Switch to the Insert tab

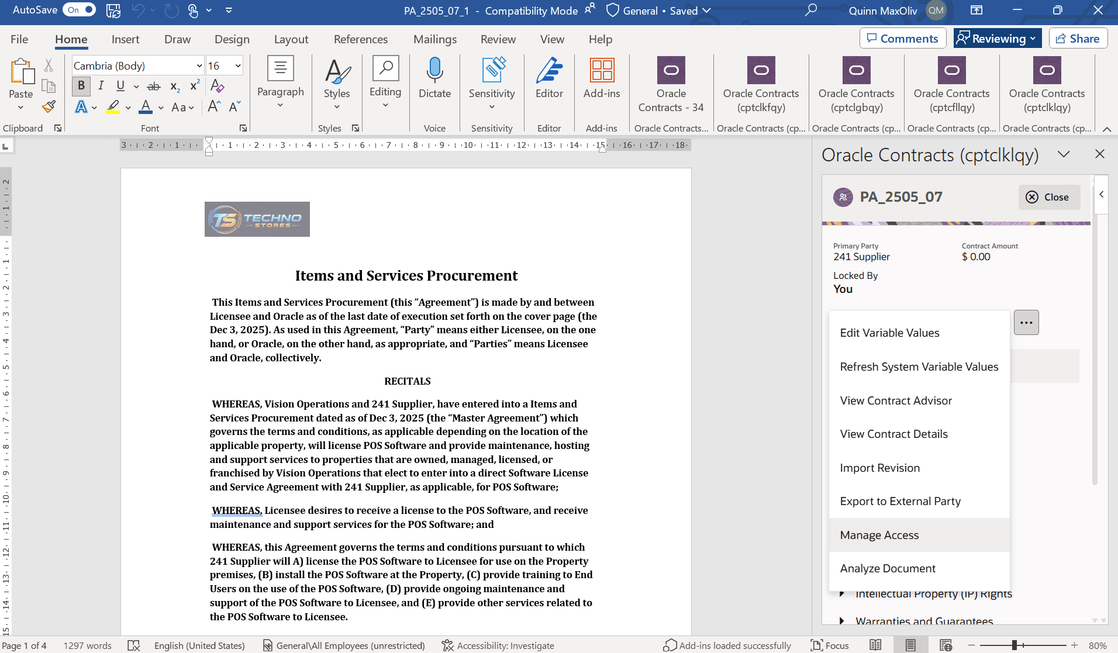click(x=125, y=39)
